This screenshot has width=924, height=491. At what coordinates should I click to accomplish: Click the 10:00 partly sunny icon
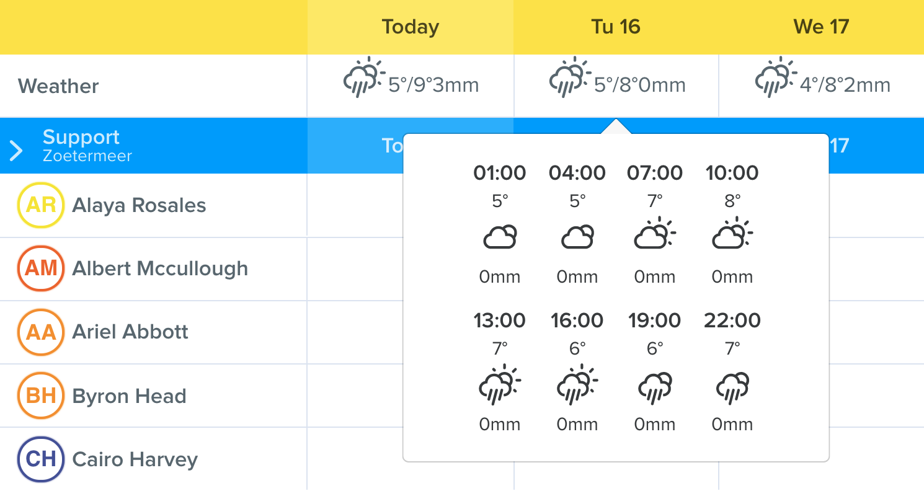pyautogui.click(x=732, y=233)
